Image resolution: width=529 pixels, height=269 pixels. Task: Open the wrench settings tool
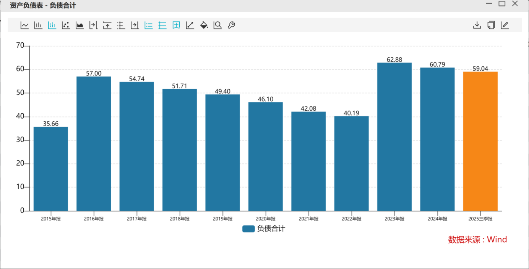pyautogui.click(x=231, y=25)
